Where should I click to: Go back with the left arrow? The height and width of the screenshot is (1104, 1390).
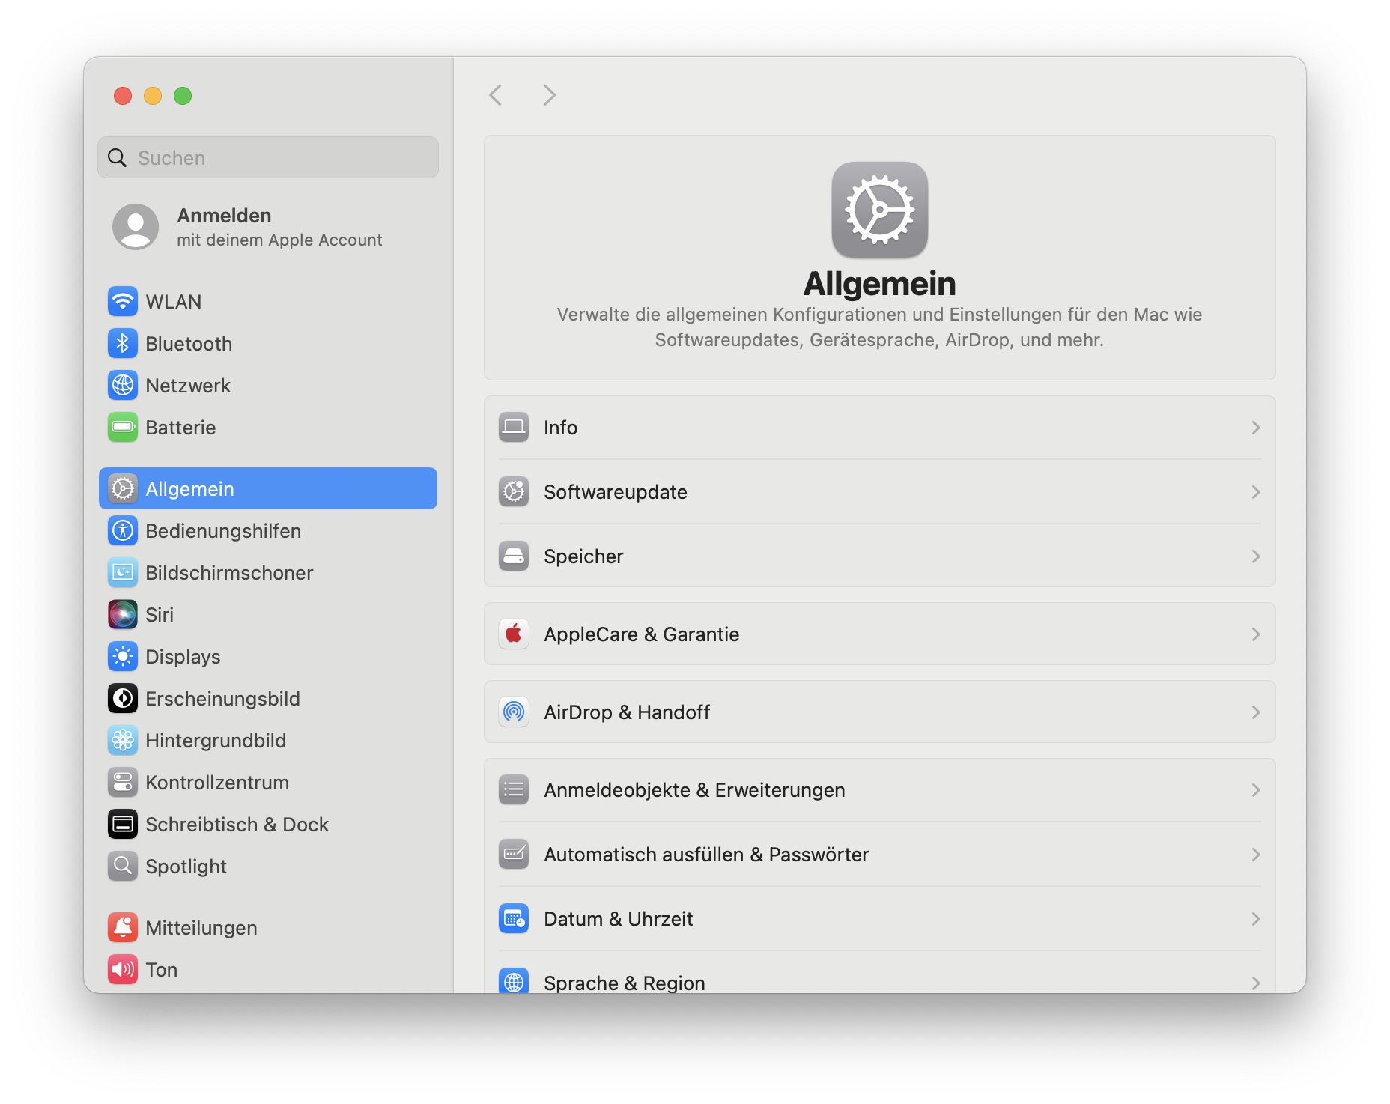(495, 95)
